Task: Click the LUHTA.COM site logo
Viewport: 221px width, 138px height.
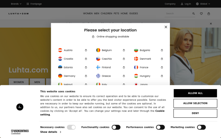Action: coord(18,14)
